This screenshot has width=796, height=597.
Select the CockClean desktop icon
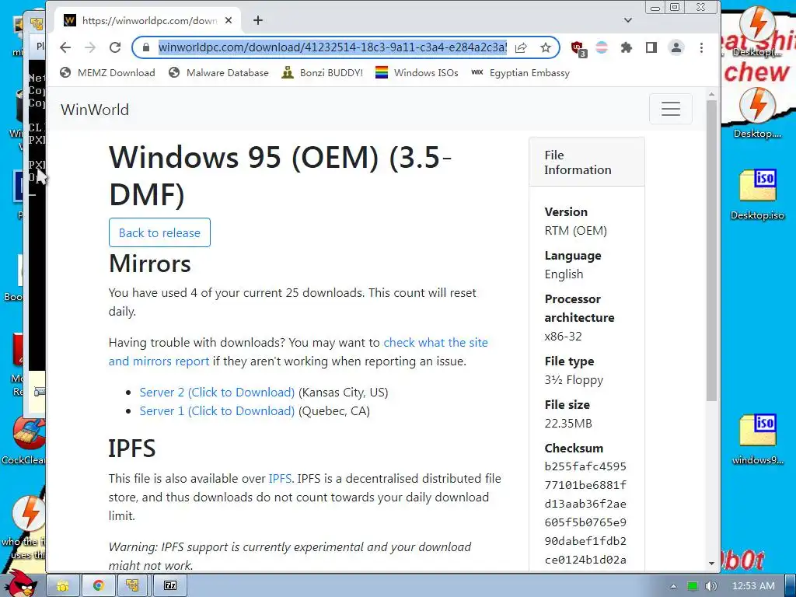tap(24, 440)
